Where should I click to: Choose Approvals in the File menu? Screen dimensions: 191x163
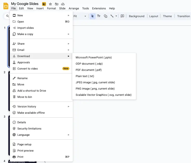coord(41,62)
